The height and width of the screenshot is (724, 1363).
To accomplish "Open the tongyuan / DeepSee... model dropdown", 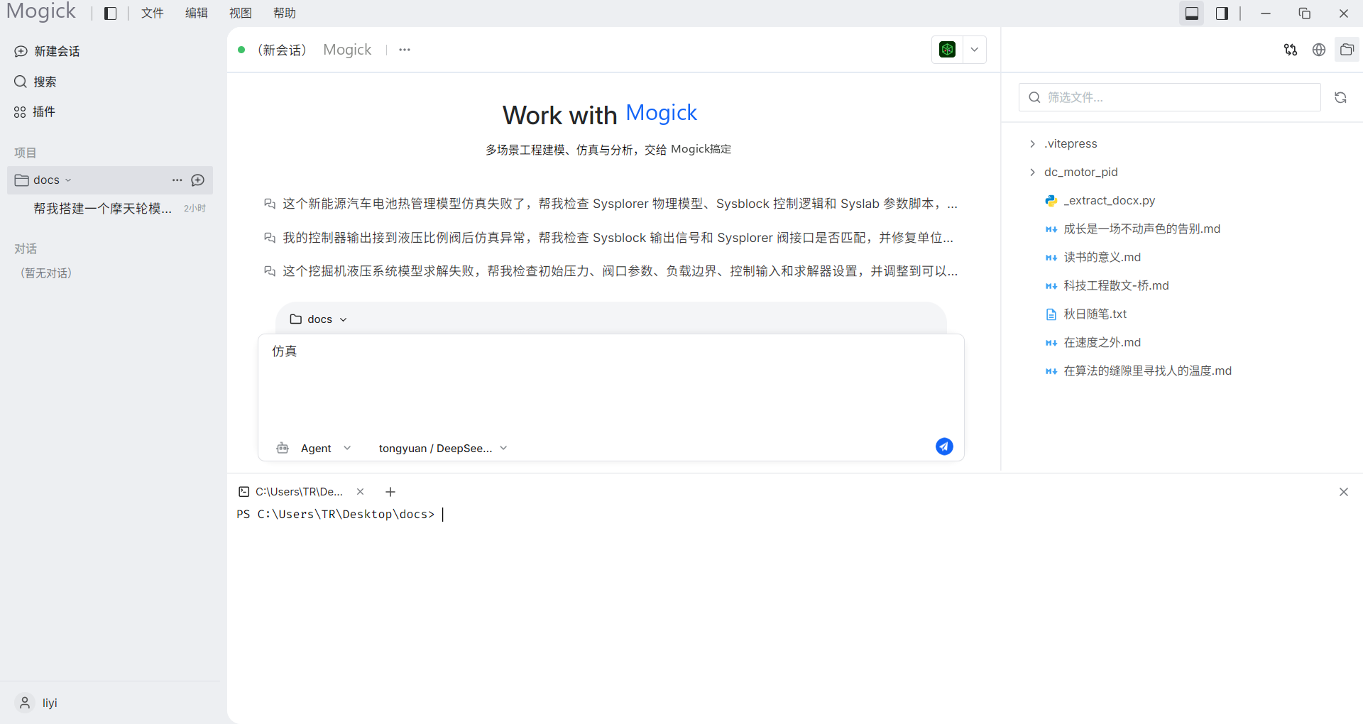I will [x=443, y=449].
